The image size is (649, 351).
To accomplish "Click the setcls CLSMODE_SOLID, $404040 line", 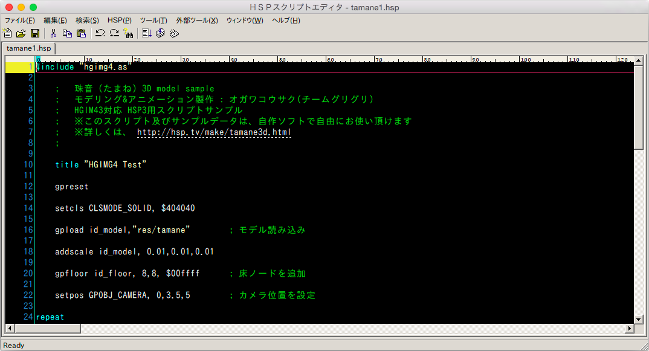I will (125, 208).
